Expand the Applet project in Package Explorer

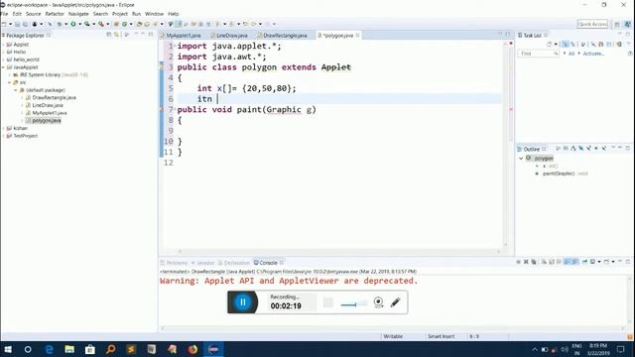[x=4, y=45]
